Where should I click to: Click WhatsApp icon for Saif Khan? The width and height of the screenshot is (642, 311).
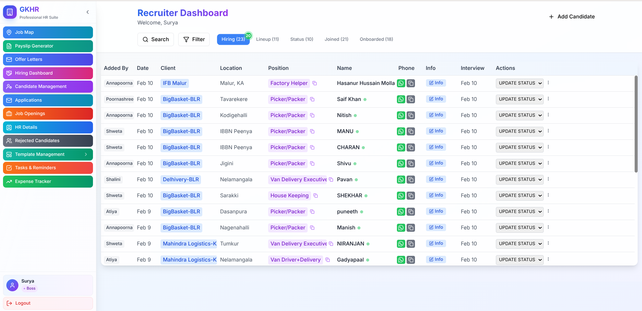coord(401,99)
